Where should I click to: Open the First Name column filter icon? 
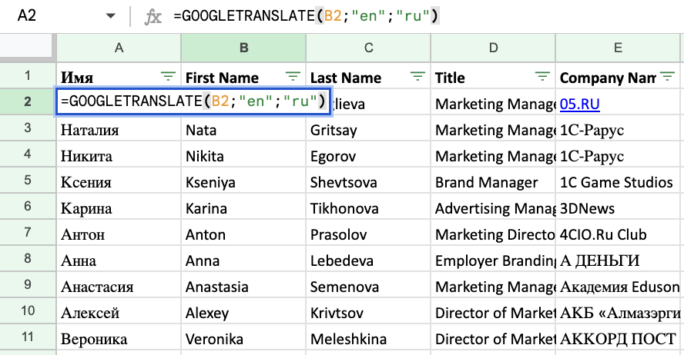pos(292,77)
